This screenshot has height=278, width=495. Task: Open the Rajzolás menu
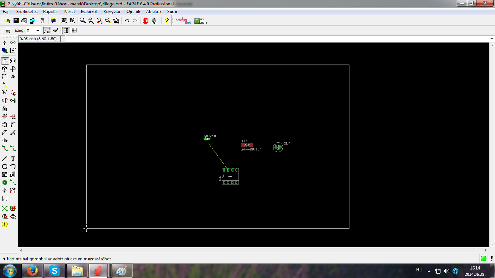point(51,12)
